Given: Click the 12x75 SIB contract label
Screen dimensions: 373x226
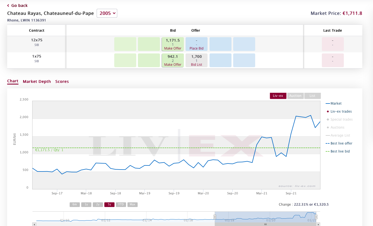Looking at the screenshot, I should [37, 42].
